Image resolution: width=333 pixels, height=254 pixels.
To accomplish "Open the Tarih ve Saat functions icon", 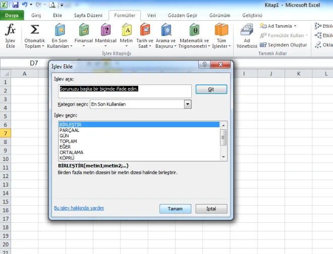I will tap(145, 31).
